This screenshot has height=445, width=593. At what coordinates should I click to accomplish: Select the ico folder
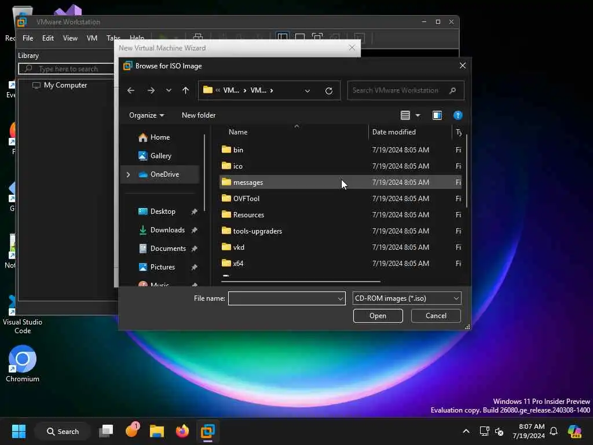point(341,166)
